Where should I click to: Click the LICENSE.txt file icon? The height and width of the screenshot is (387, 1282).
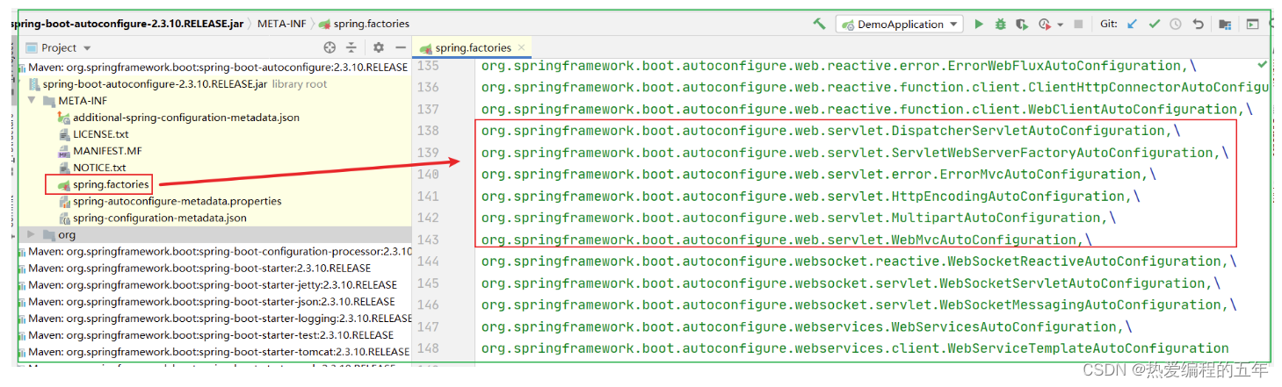(64, 134)
